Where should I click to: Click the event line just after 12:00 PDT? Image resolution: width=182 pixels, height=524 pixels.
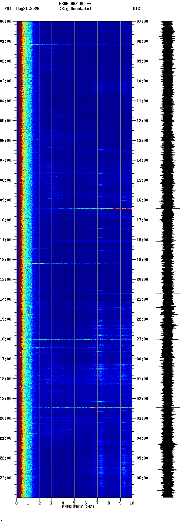(x=69, y=263)
